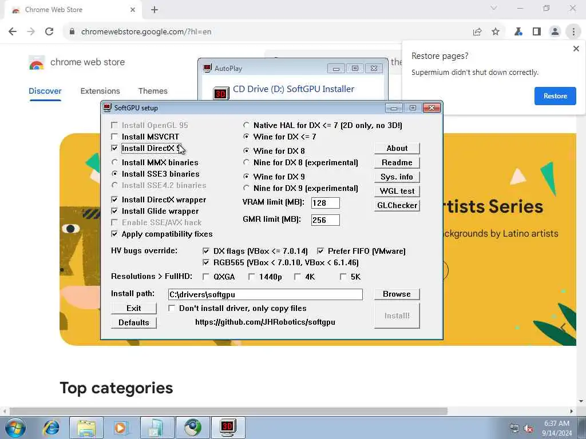
Task: Launch Internet Explorer from taskbar
Action: [51, 428]
